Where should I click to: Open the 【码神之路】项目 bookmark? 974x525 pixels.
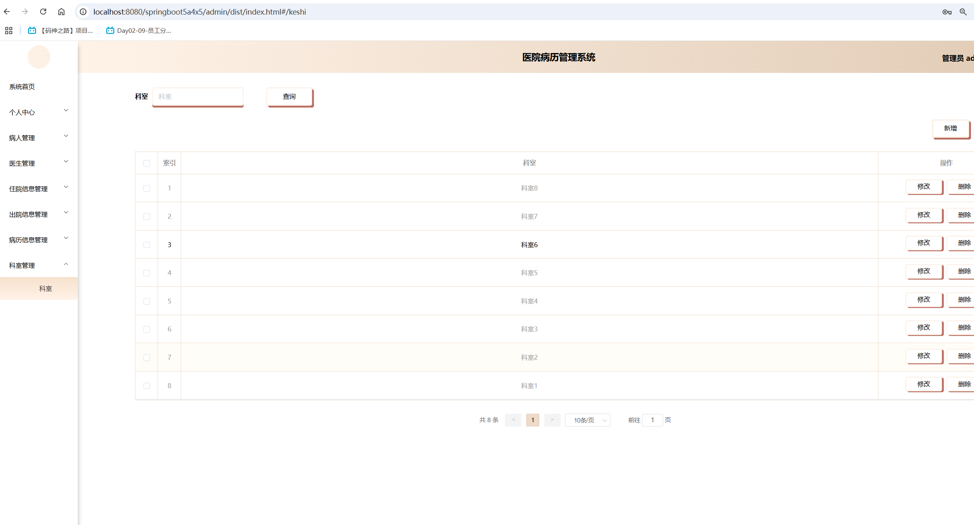click(x=60, y=30)
